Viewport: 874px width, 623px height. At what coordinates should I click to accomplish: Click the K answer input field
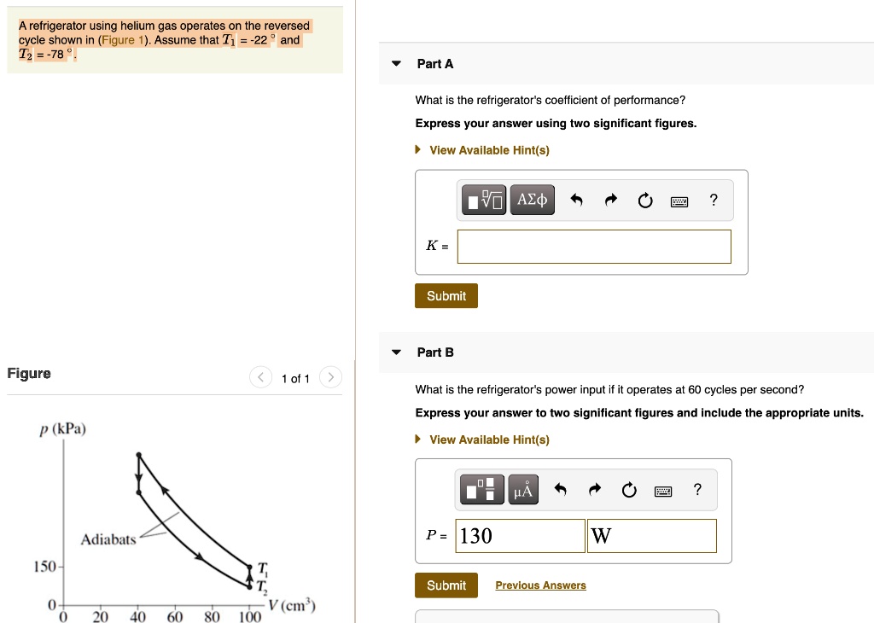(x=594, y=247)
